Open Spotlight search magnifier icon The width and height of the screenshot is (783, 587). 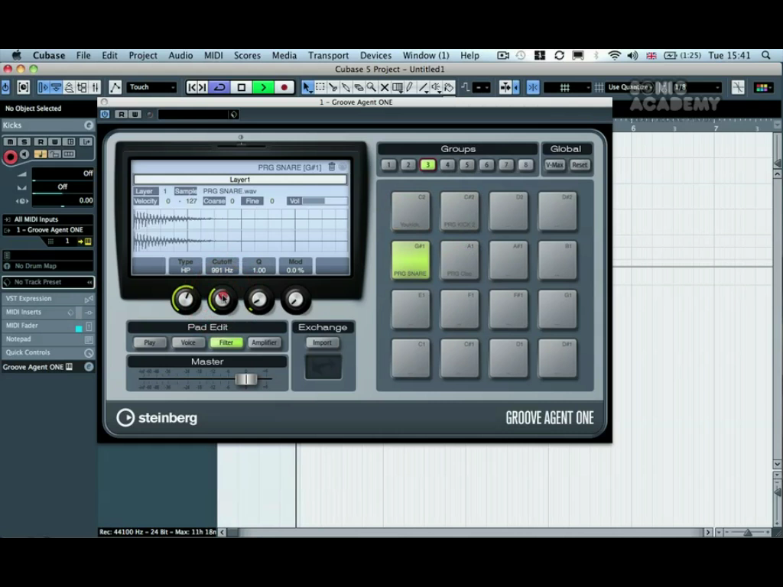pyautogui.click(x=766, y=55)
